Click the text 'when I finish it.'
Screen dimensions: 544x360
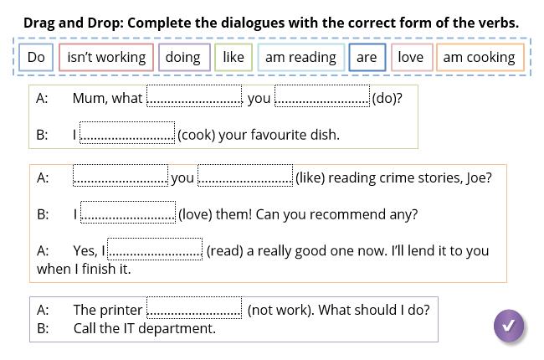point(84,269)
